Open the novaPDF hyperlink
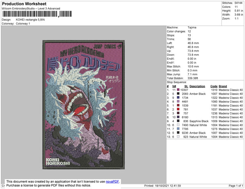Viewport: 245px width, 189px height. [112, 182]
